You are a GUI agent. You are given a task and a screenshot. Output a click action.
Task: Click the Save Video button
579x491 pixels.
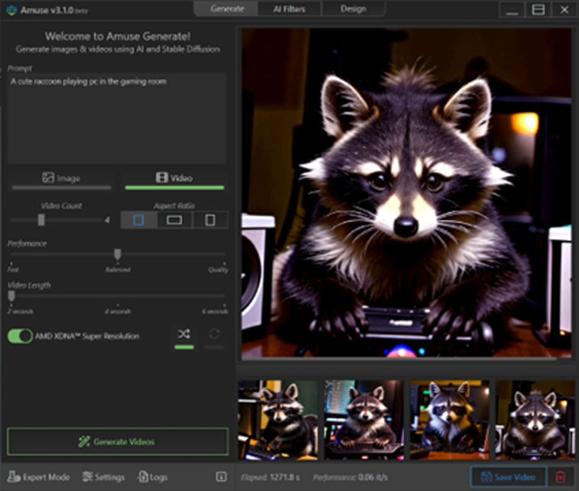pos(508,477)
